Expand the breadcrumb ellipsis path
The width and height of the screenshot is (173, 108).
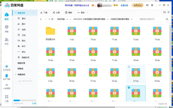click(x=70, y=19)
